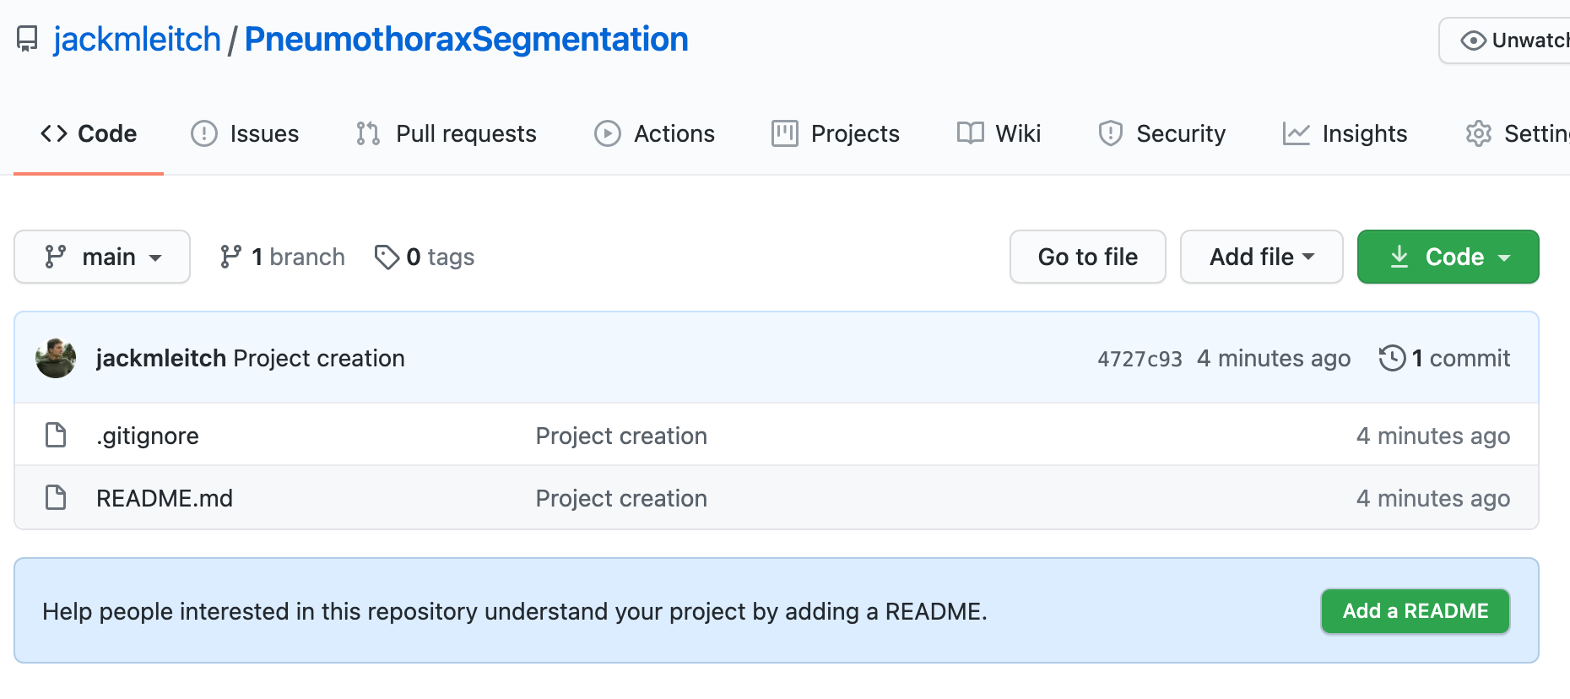Click the Settings gear icon

(x=1478, y=133)
